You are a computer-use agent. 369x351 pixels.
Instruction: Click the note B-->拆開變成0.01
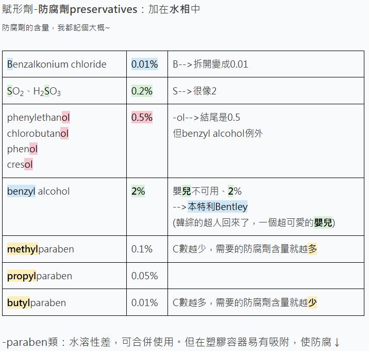[210, 65]
